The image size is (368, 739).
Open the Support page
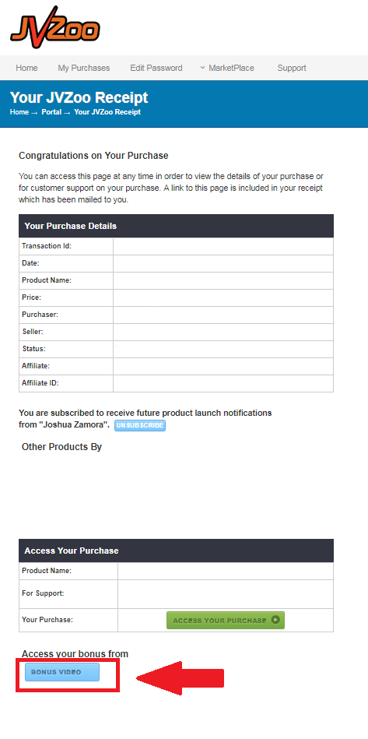tap(292, 68)
